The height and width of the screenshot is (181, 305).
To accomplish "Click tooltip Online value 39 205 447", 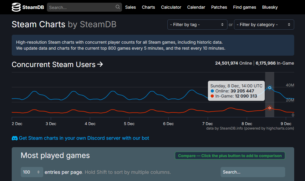I will pos(242,91).
